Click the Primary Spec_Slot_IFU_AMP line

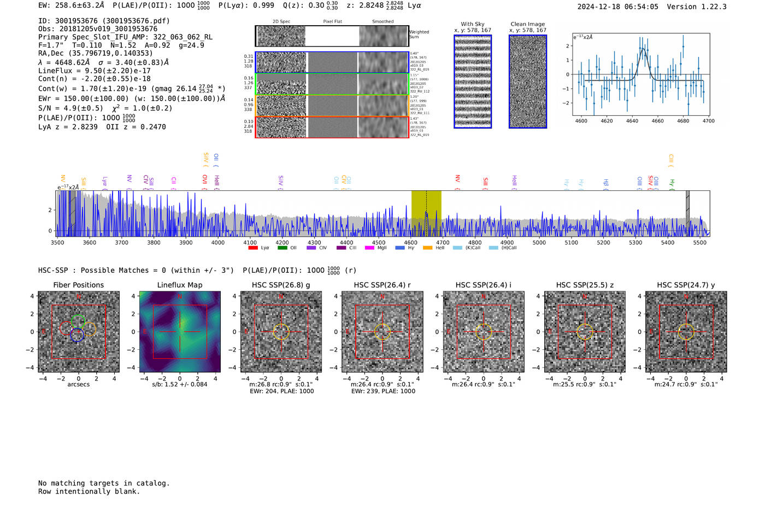125,37
